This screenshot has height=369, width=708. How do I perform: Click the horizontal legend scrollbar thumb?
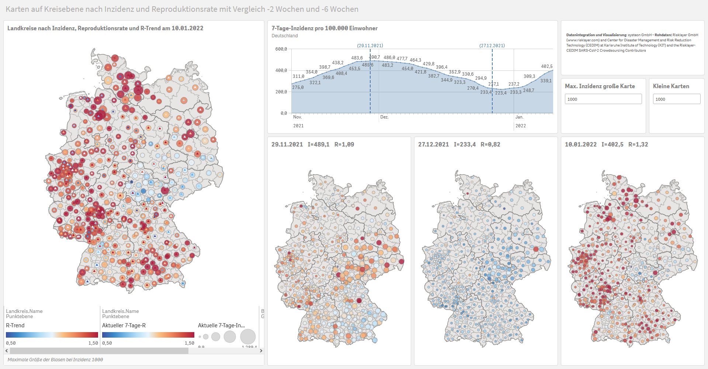[x=99, y=351]
